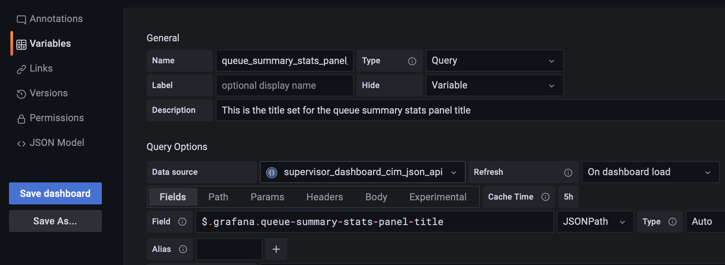Show the Refresh info tooltip icon

click(x=568, y=173)
